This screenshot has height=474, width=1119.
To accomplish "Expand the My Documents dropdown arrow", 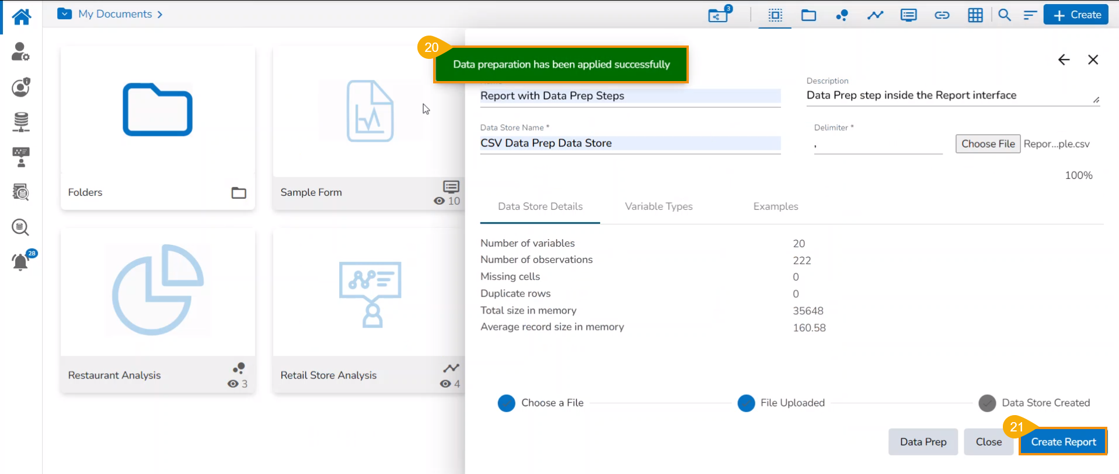I will pos(65,13).
